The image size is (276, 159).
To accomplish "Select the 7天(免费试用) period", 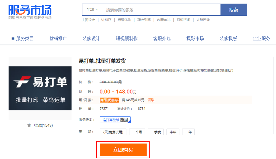I will [x=113, y=132].
